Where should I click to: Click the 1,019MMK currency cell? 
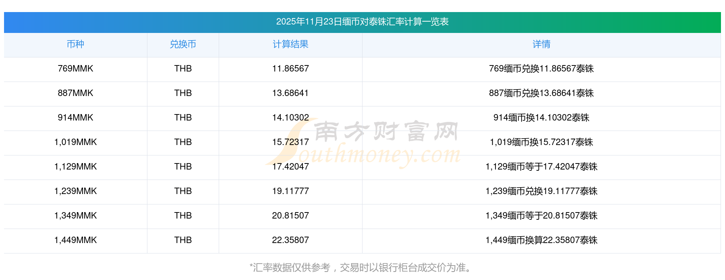click(x=75, y=142)
